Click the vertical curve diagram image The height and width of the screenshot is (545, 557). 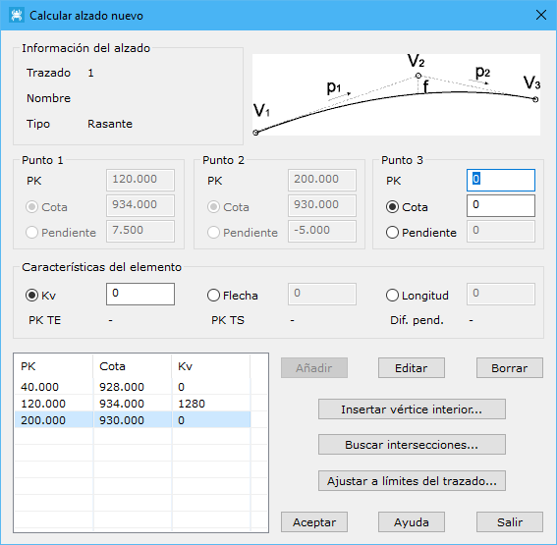tap(396, 94)
